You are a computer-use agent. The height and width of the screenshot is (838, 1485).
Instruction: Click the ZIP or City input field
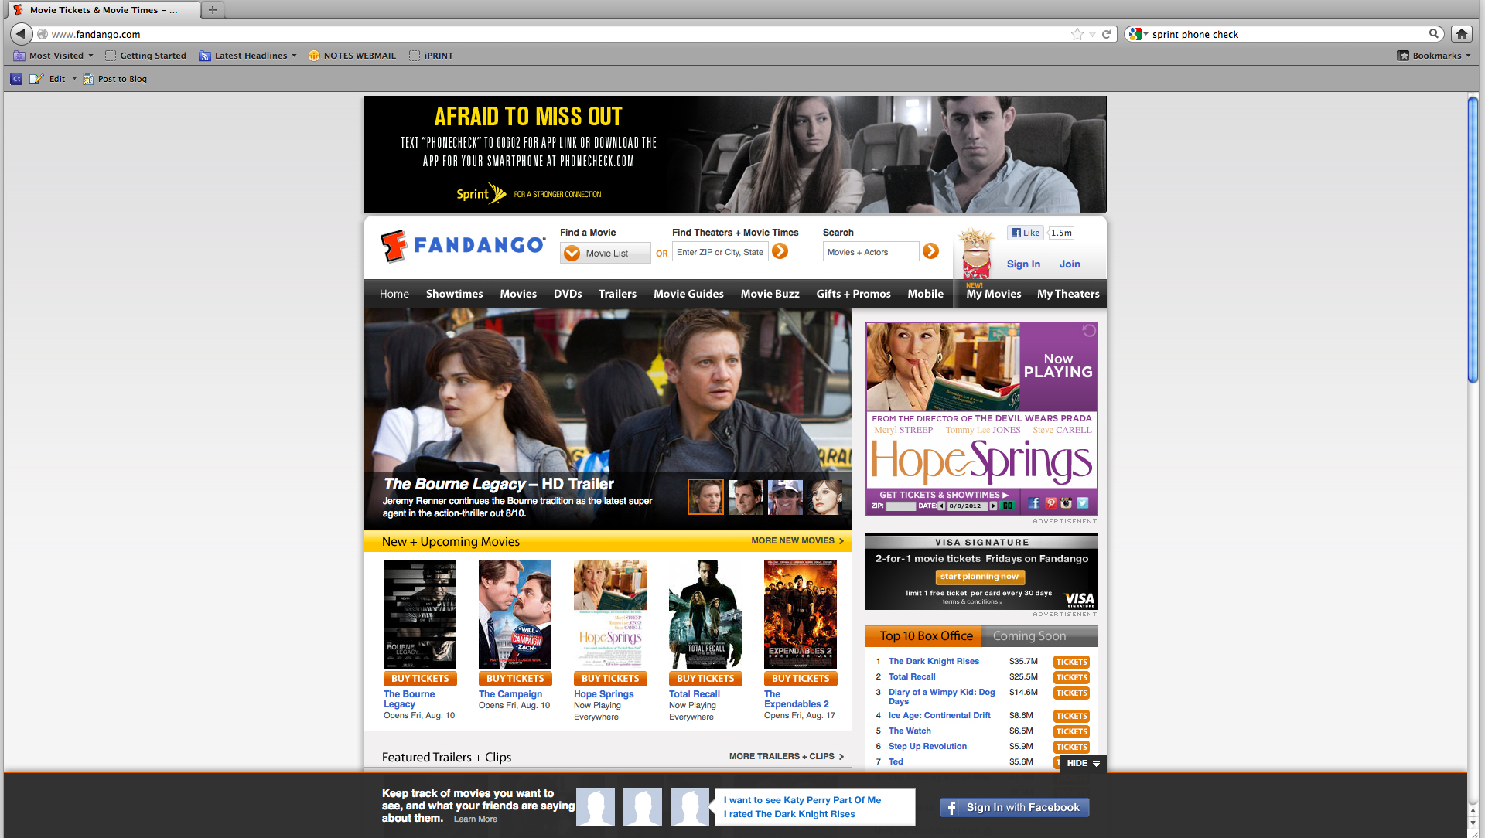(719, 252)
